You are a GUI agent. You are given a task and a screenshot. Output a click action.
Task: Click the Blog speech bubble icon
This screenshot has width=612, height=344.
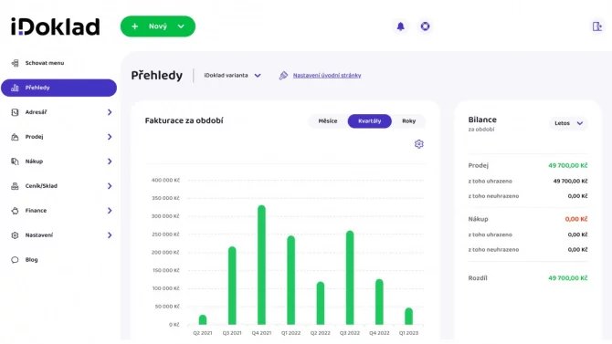15,260
